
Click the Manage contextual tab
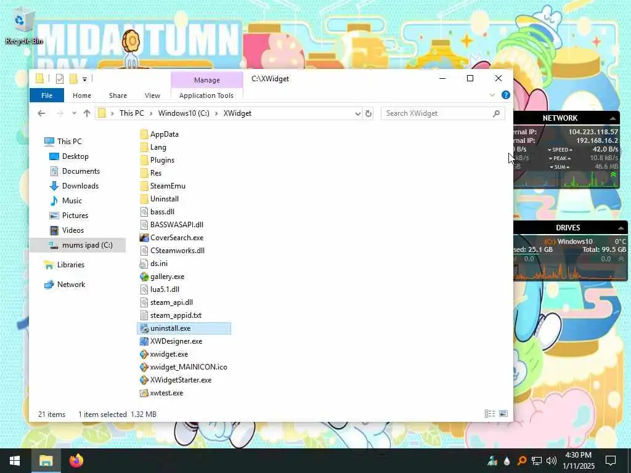[x=207, y=80]
